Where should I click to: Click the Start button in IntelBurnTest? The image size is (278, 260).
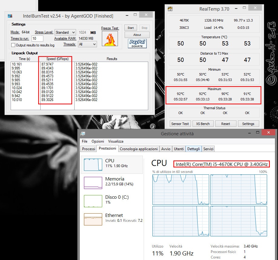[x=131, y=28]
